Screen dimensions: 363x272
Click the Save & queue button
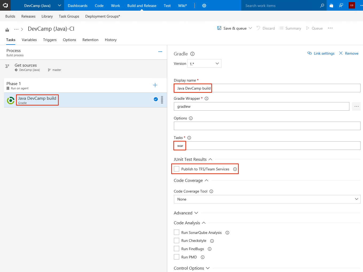click(232, 28)
